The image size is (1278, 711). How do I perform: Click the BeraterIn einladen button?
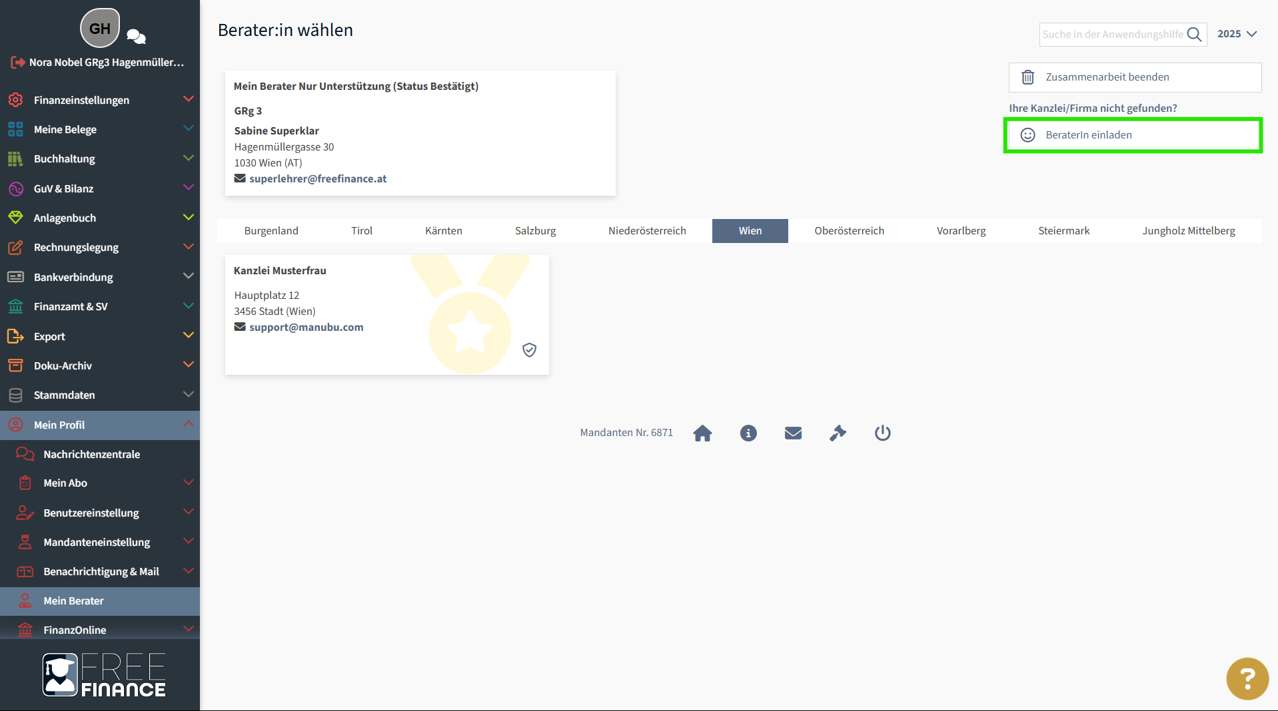tap(1133, 135)
